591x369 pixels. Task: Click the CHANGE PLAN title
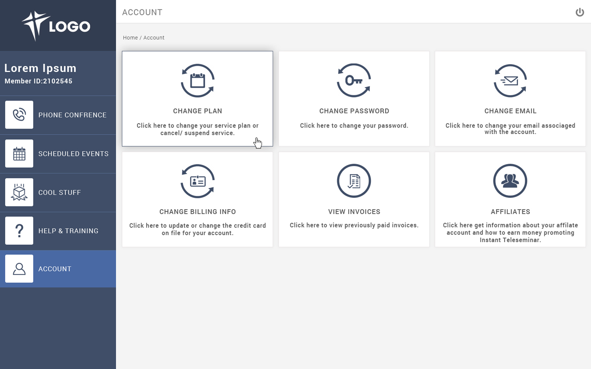(x=198, y=111)
